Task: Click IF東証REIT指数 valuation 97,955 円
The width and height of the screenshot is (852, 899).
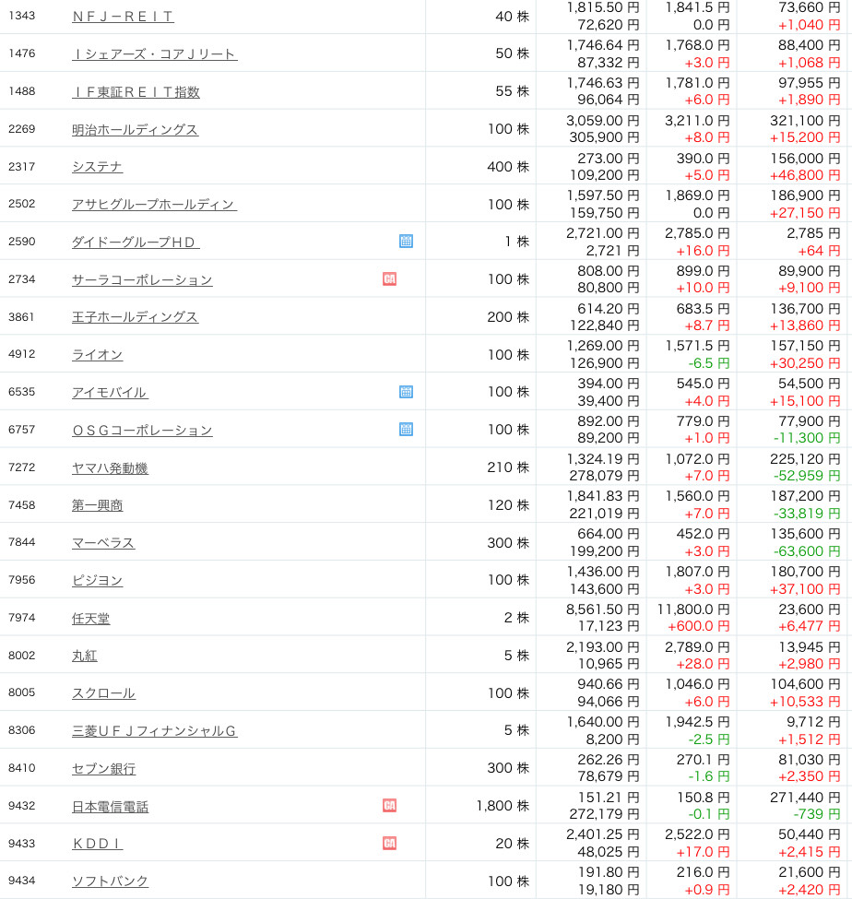Action: click(810, 83)
